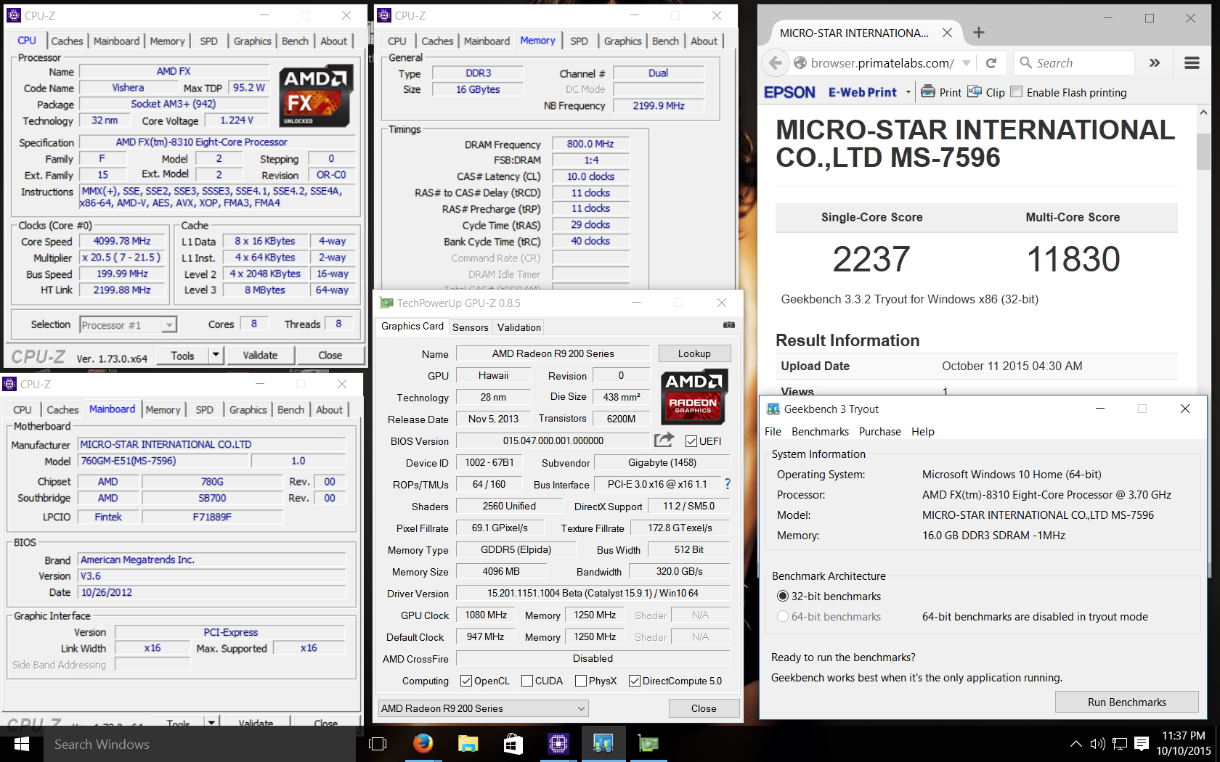Viewport: 1220px width, 762px height.
Task: Click the AMD Radeon Graphics logo in GPU-Z
Action: pyautogui.click(x=694, y=396)
